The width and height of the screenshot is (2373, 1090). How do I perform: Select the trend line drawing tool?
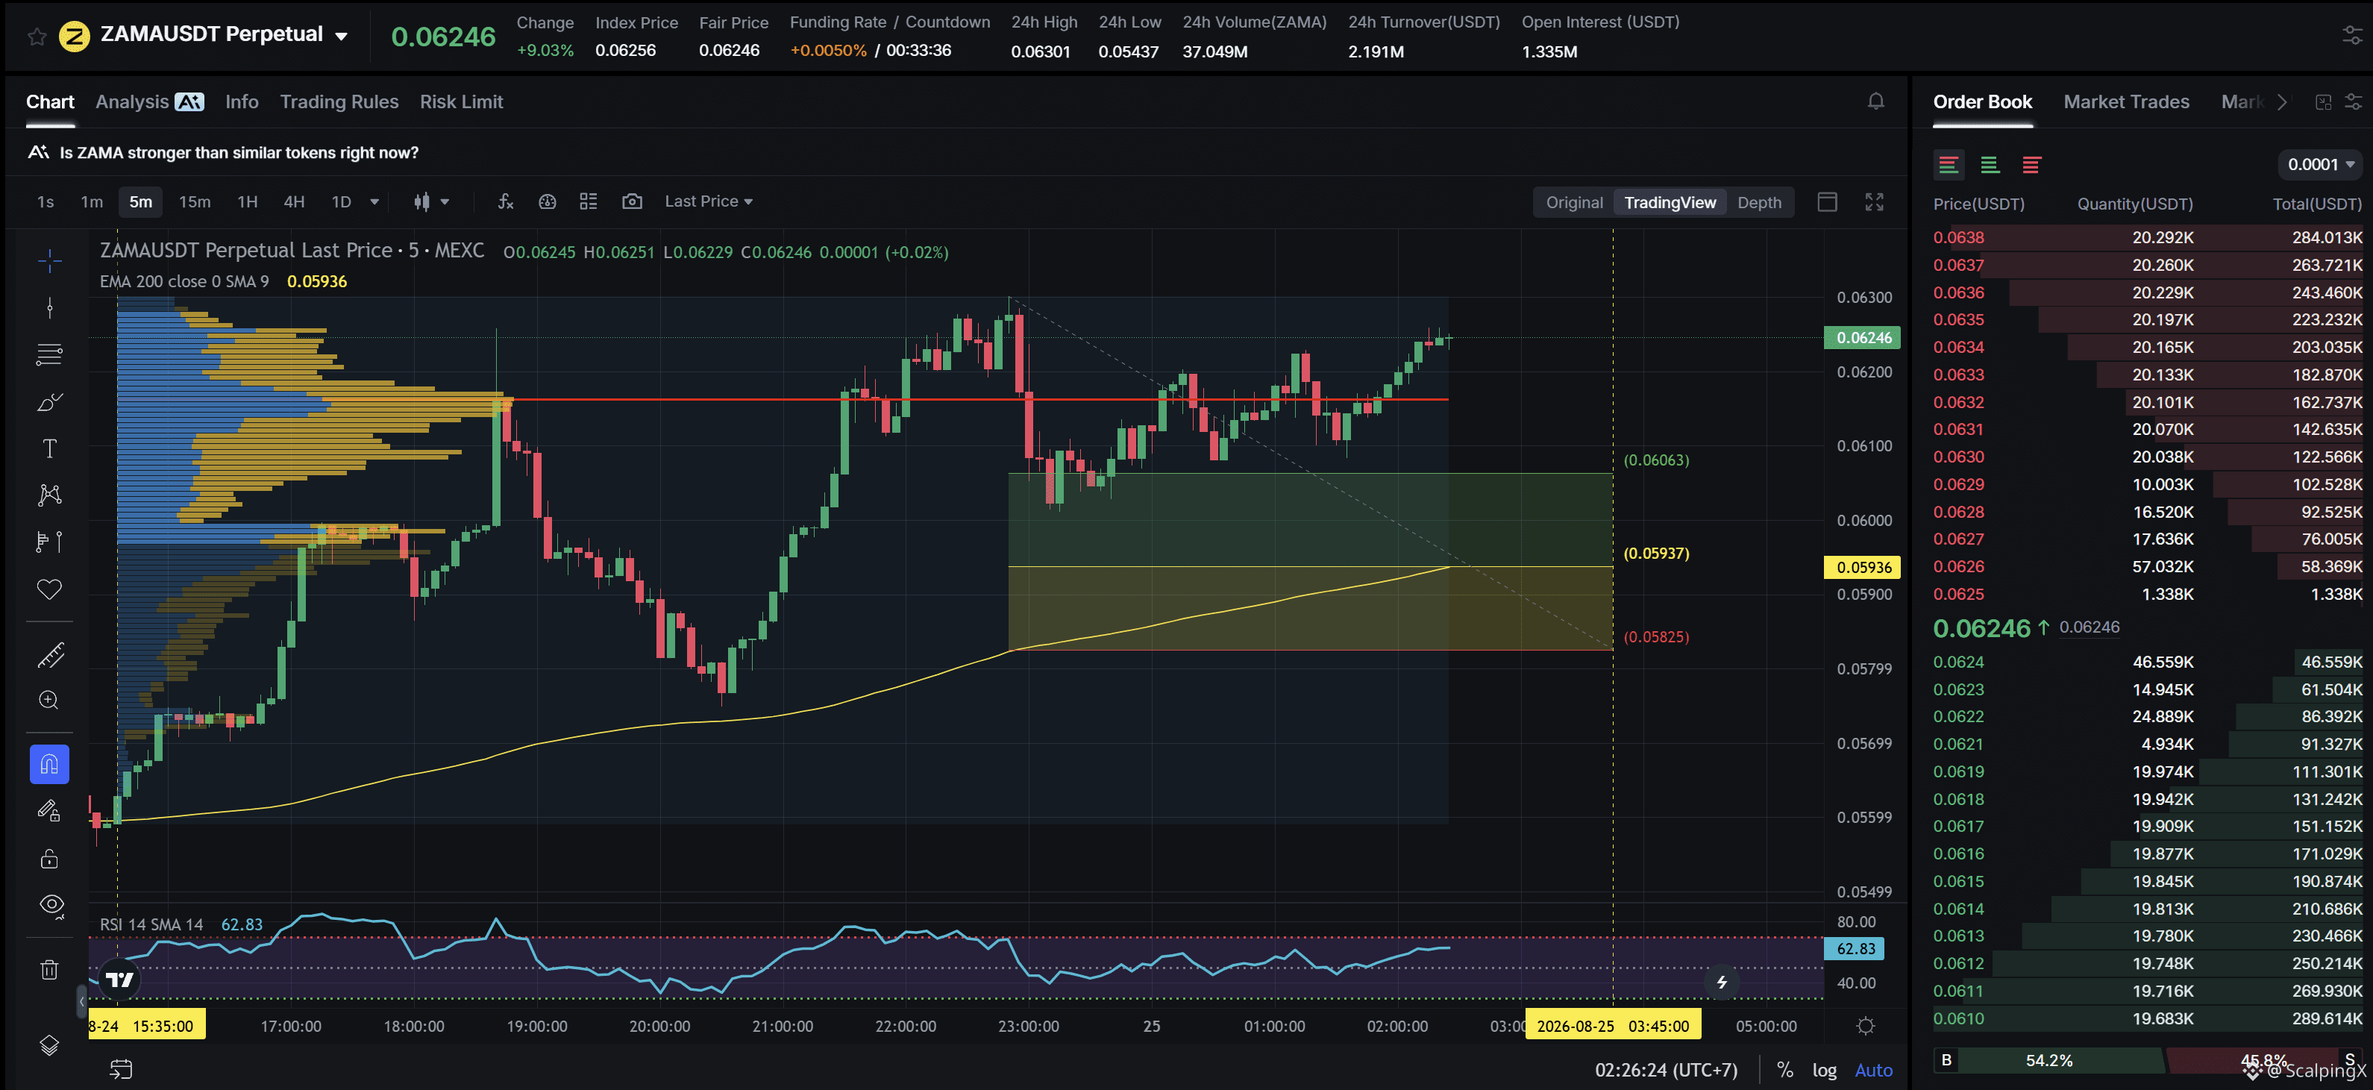[x=50, y=307]
